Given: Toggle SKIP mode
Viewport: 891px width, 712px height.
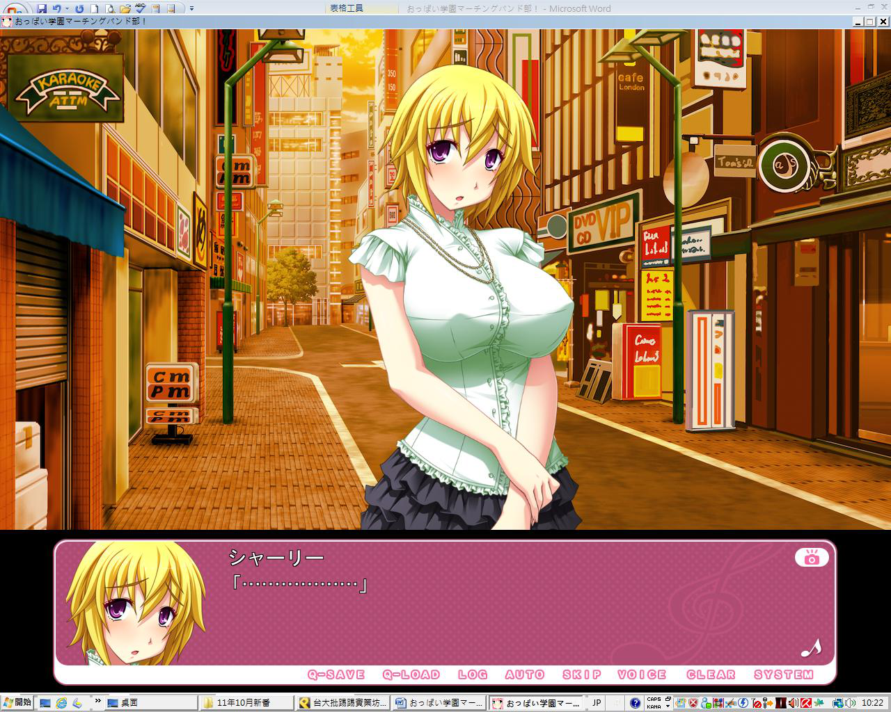Looking at the screenshot, I should [582, 674].
